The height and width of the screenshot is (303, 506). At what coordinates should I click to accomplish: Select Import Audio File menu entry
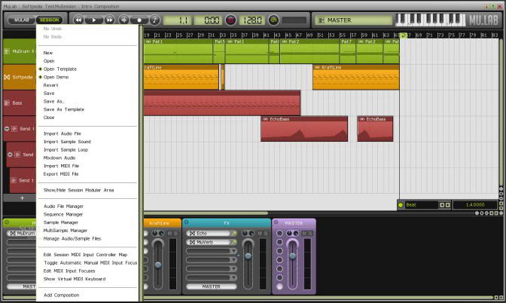pyautogui.click(x=62, y=133)
